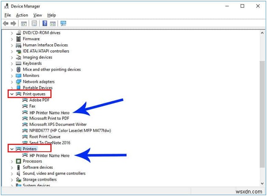Click the Storage controllers icon

coord(18,179)
